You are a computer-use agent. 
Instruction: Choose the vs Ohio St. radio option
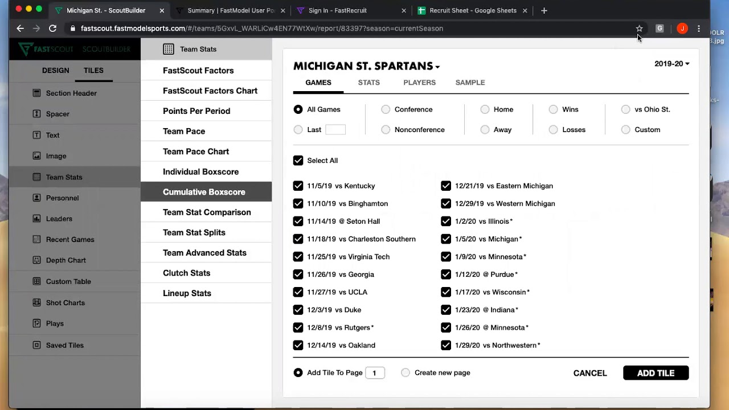[x=625, y=109]
